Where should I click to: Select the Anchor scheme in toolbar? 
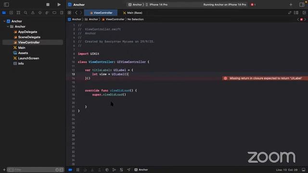point(136,4)
